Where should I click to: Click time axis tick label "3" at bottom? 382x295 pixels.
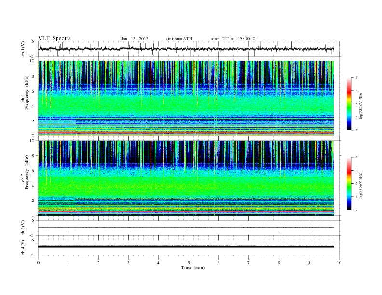tap(128, 263)
